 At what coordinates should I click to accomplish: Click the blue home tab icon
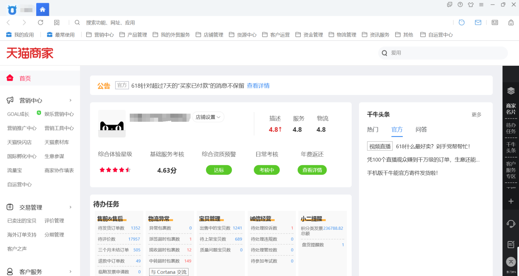tap(42, 9)
